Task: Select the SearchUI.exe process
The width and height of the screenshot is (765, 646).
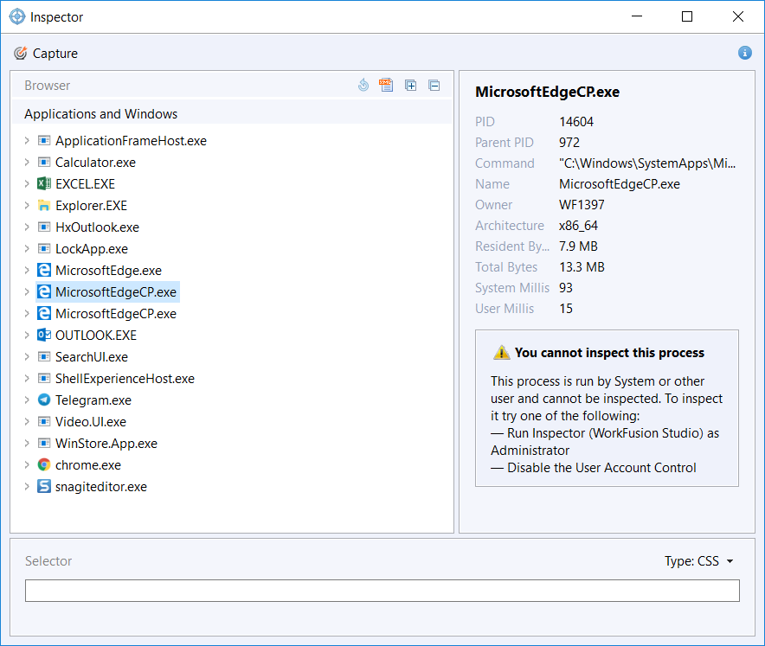Action: coord(92,357)
